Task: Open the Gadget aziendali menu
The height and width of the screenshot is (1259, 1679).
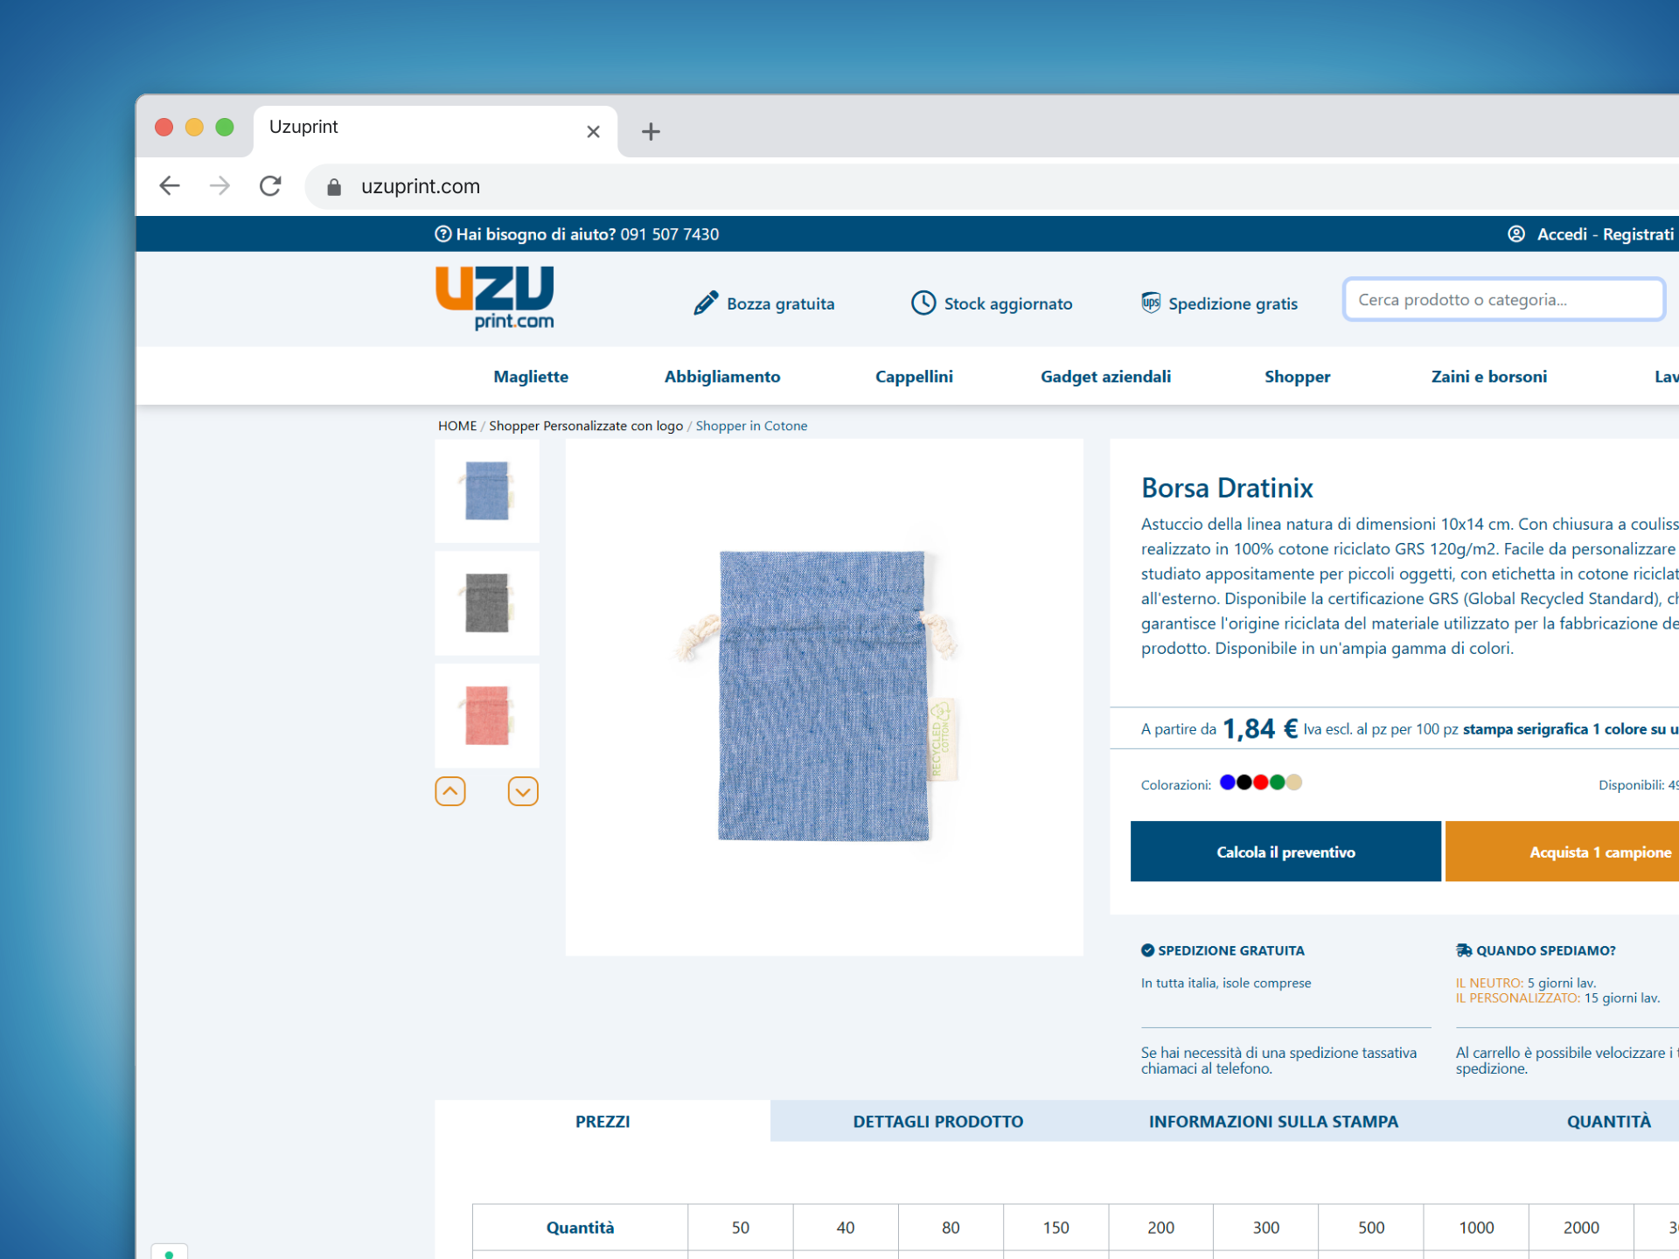Action: tap(1105, 377)
